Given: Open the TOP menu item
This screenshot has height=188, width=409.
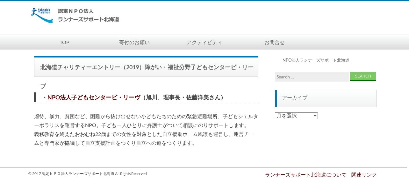Looking at the screenshot, I should click(x=64, y=42).
